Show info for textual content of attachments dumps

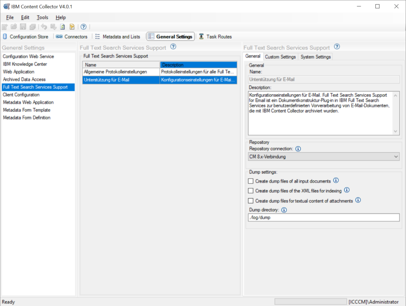point(358,200)
